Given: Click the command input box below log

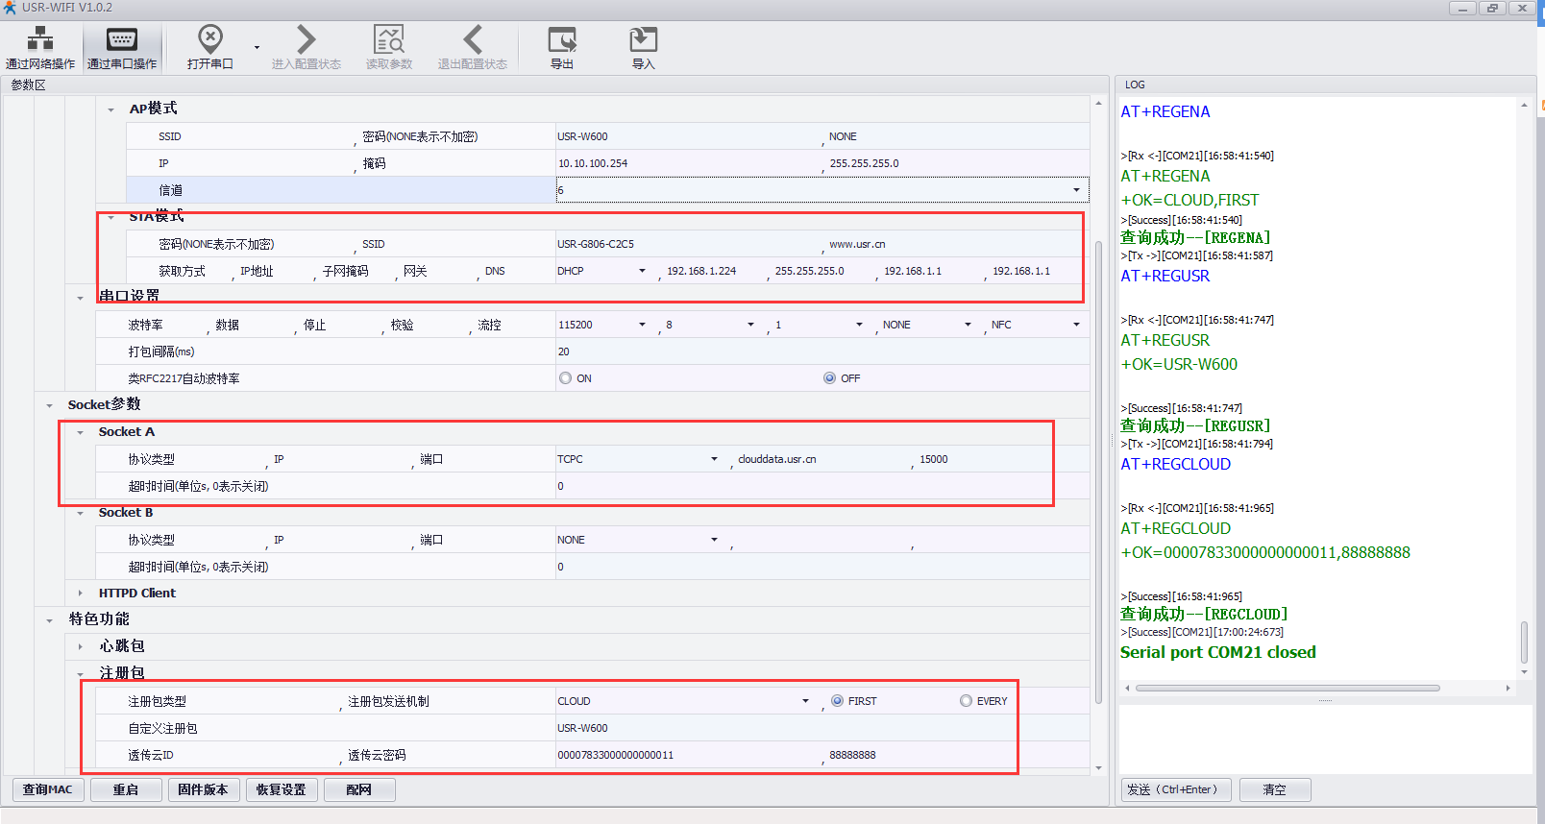Looking at the screenshot, I should pyautogui.click(x=1325, y=739).
